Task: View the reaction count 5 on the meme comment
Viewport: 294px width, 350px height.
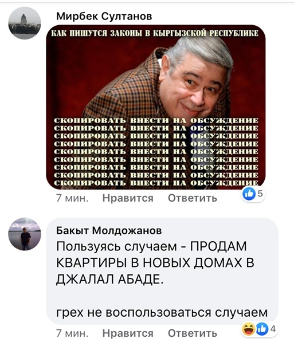Action: [260, 194]
